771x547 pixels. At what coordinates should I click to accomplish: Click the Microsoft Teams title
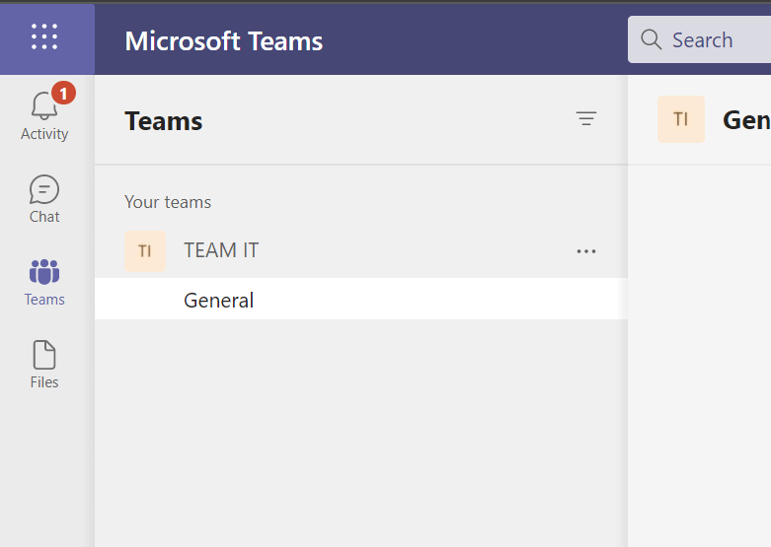click(x=224, y=41)
